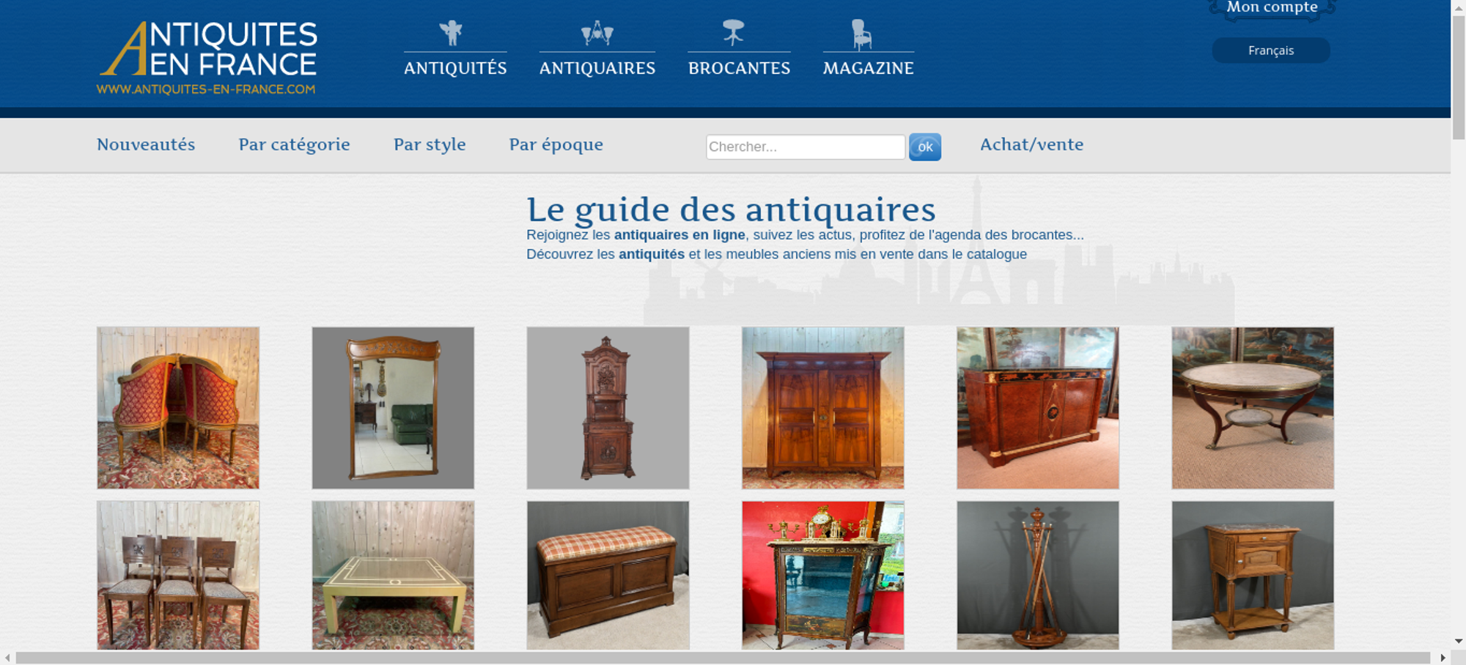Open the Par époque menu

[x=556, y=144]
